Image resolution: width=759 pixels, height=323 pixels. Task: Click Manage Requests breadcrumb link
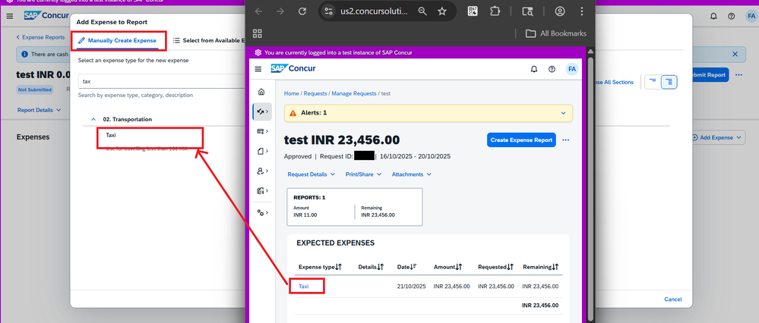[x=354, y=94]
